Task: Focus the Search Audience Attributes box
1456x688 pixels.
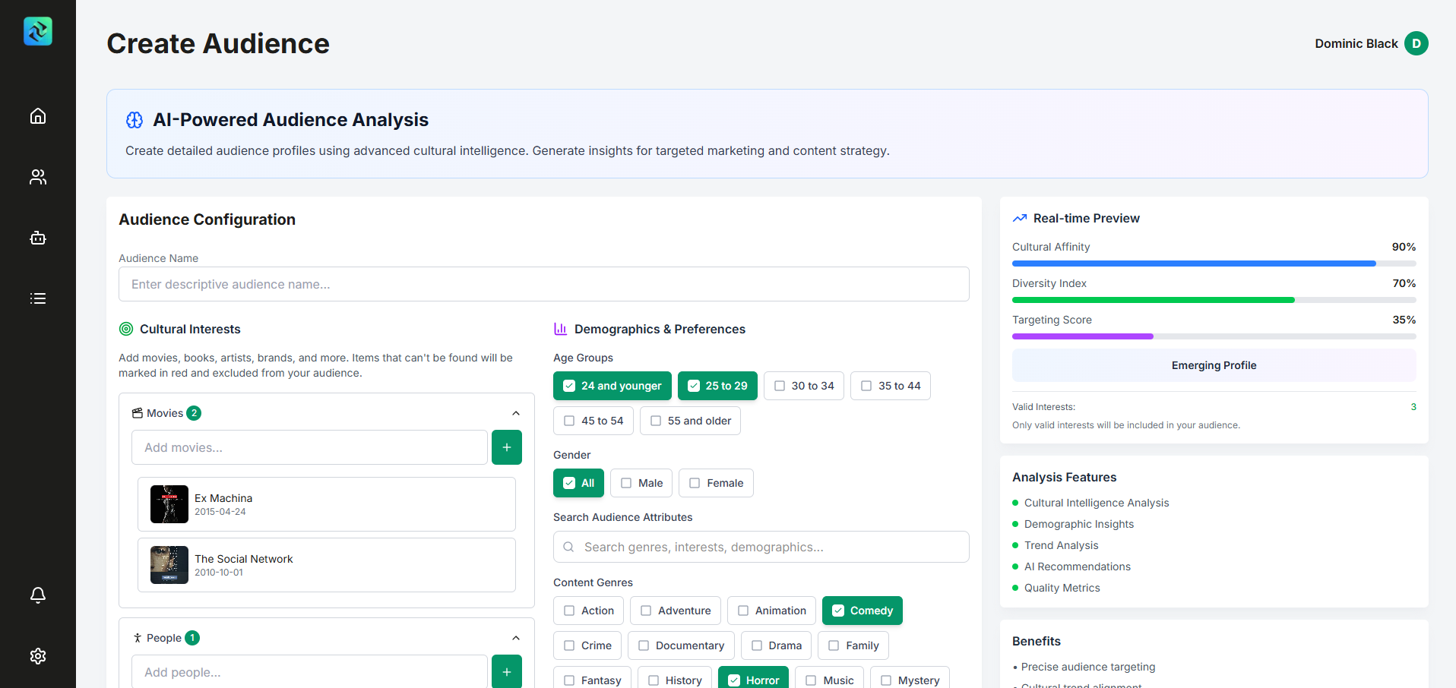Action: (x=761, y=547)
